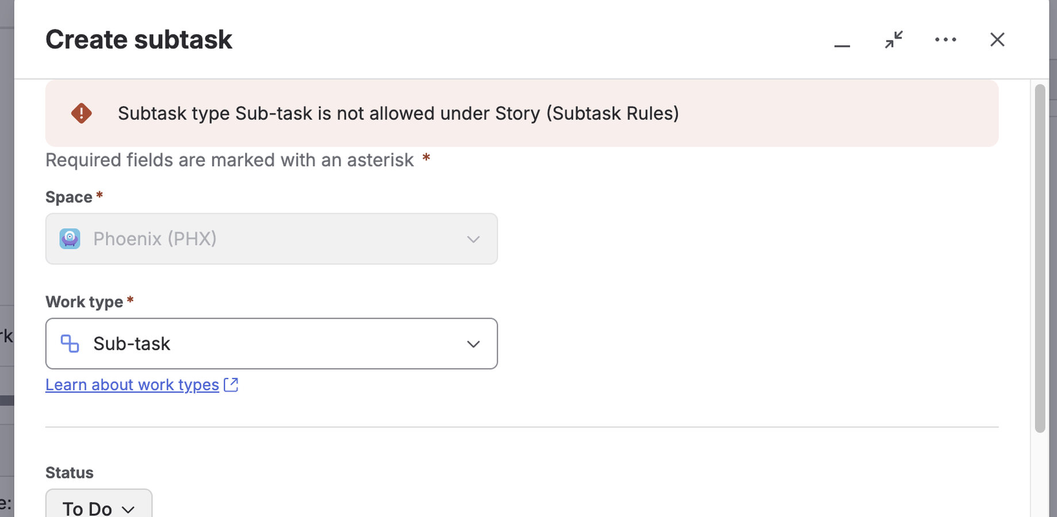
Task: Click the Phoenix space avatar icon
Action: [x=70, y=238]
